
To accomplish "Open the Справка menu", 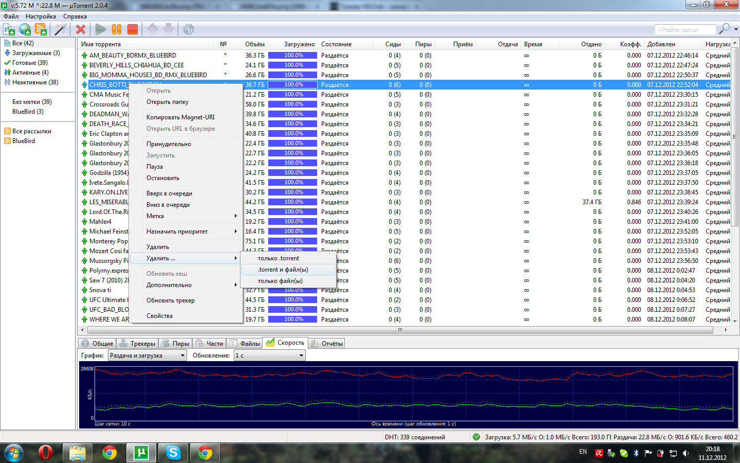I will [x=75, y=16].
